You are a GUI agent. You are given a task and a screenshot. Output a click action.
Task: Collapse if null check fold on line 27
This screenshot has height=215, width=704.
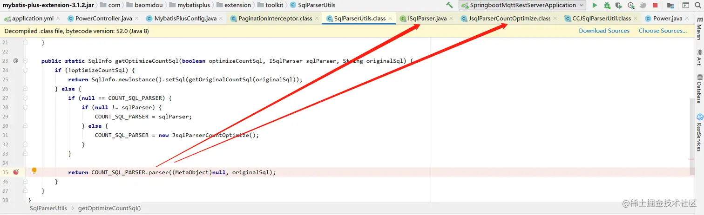(x=26, y=98)
